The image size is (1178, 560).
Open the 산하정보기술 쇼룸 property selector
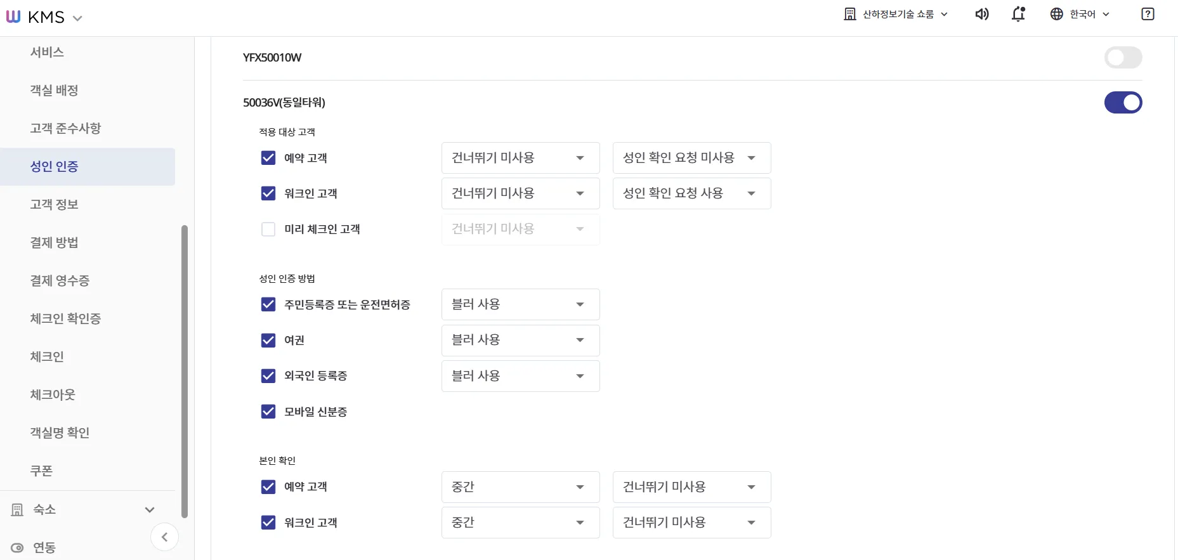(x=896, y=15)
